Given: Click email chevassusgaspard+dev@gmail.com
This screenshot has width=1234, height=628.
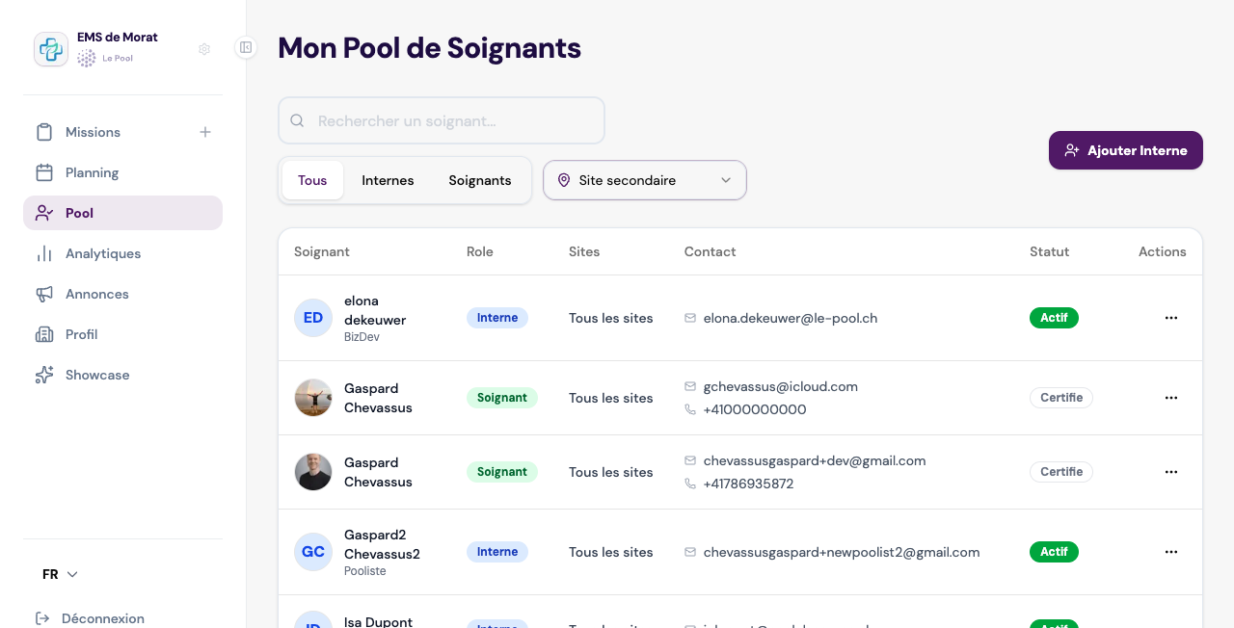Looking at the screenshot, I should point(815,460).
